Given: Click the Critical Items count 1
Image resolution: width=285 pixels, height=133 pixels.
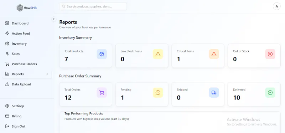Looking at the screenshot, I should tap(178, 59).
